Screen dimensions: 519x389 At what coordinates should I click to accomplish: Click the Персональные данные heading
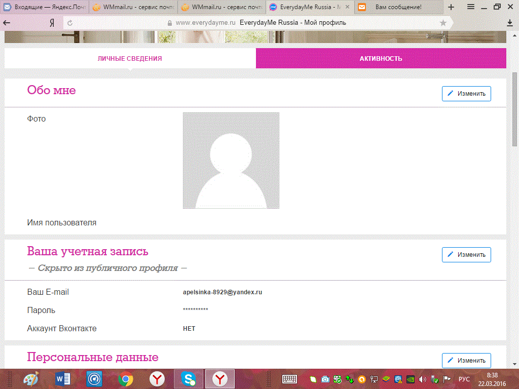tap(93, 357)
